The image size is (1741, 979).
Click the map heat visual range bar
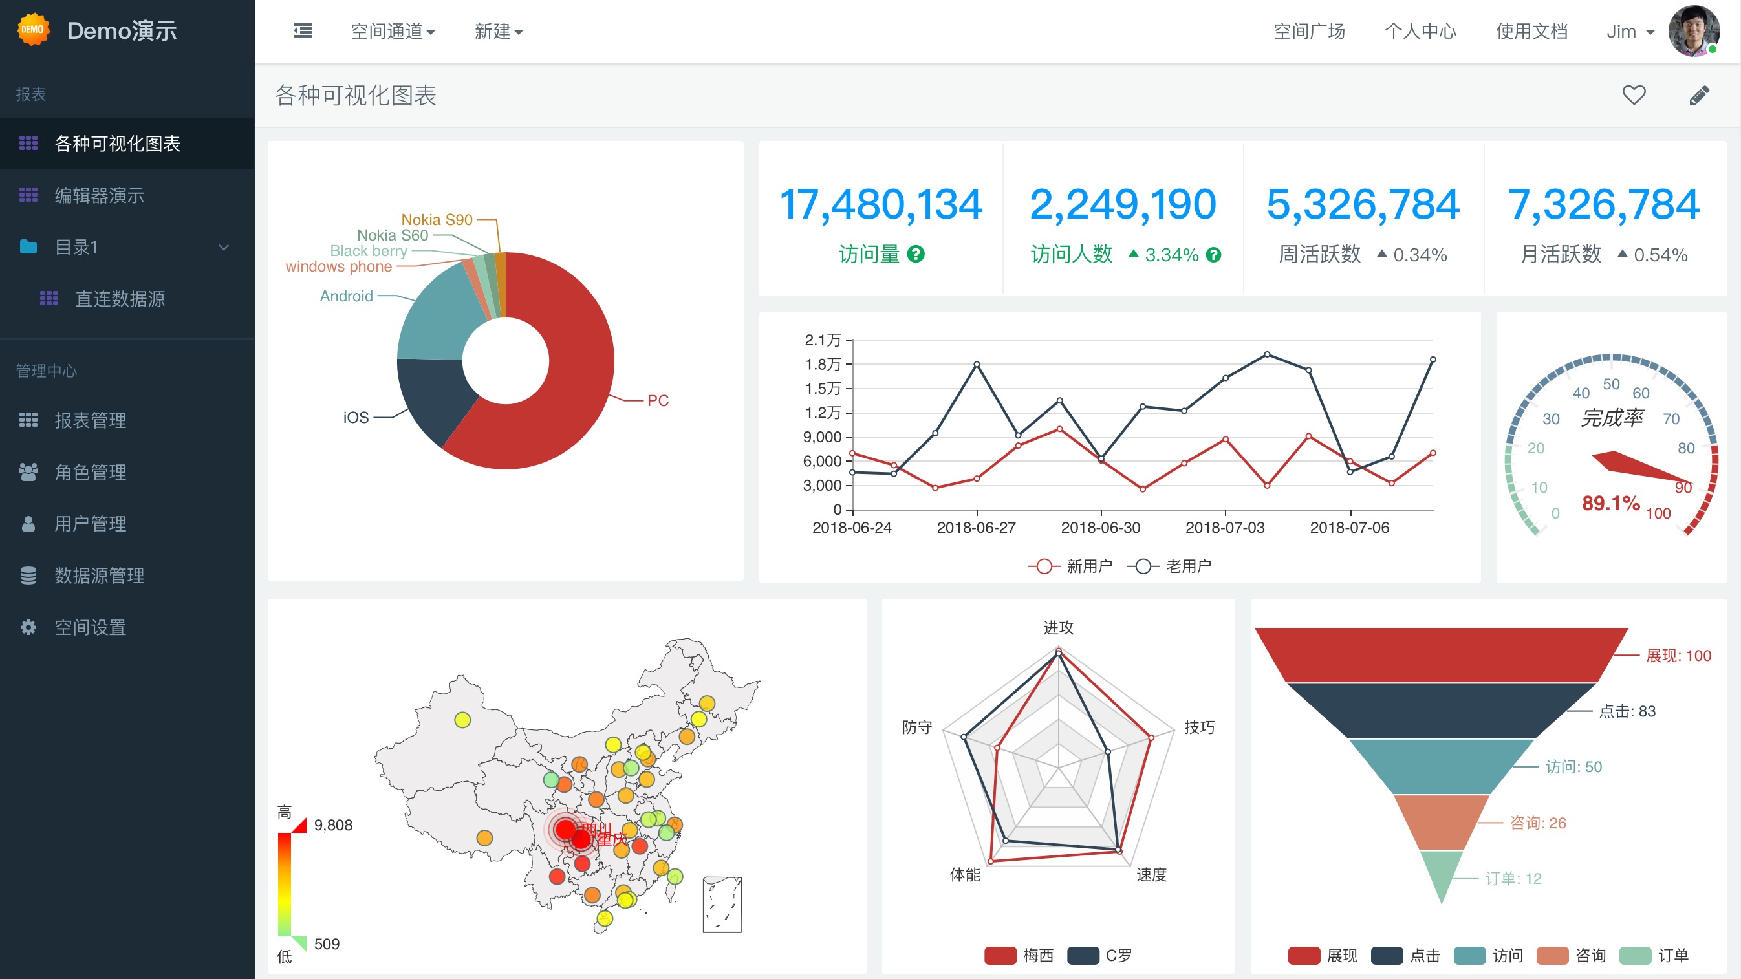point(285,884)
